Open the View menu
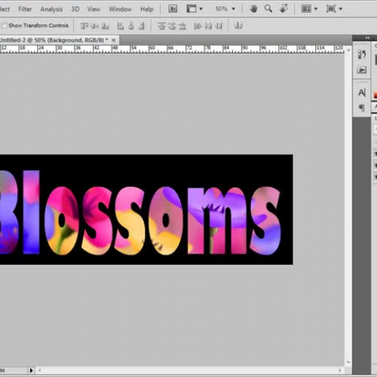 coord(93,9)
